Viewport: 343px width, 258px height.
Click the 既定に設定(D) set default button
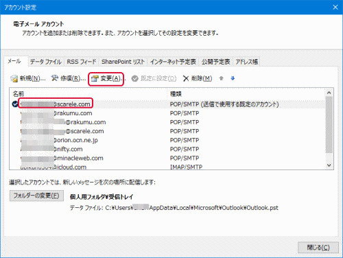pos(154,78)
